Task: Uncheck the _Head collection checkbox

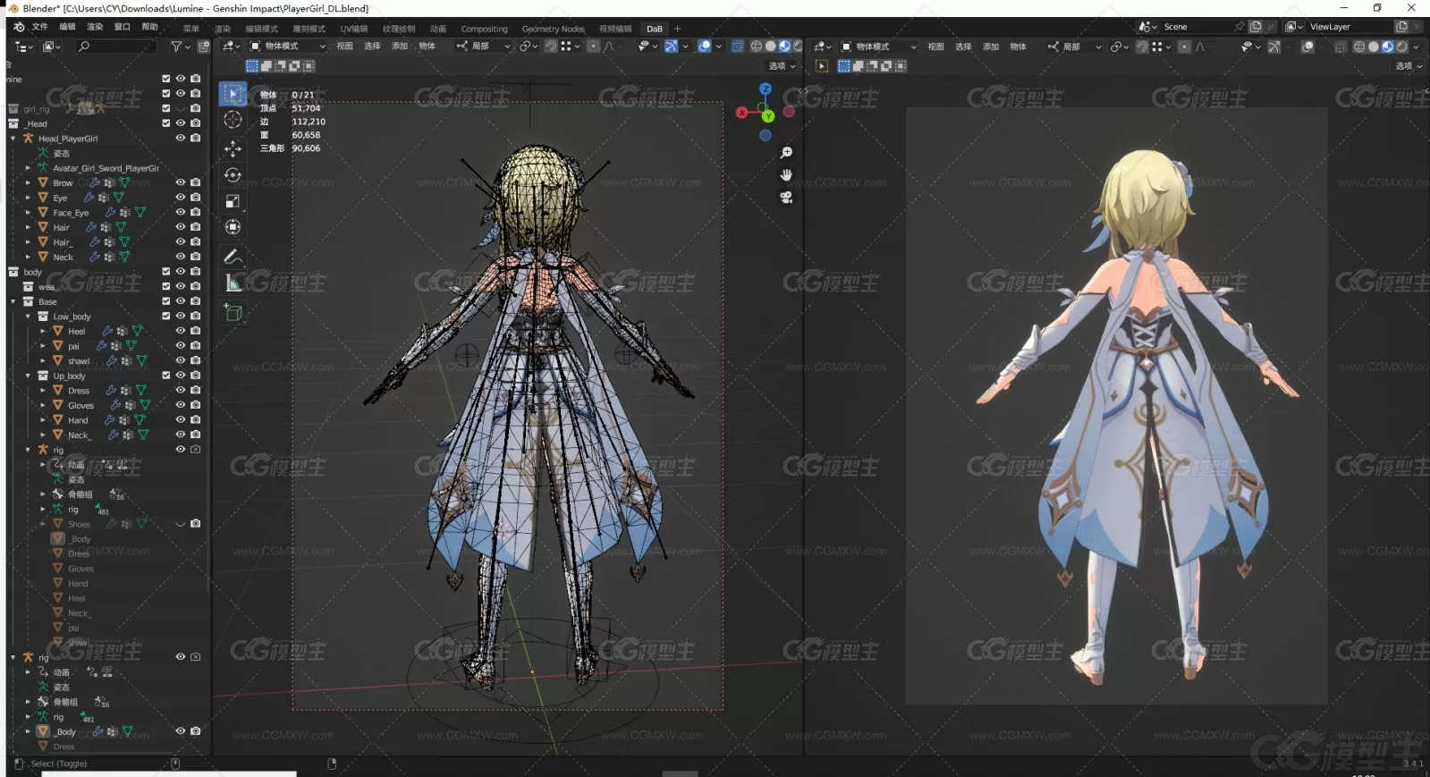Action: pos(165,123)
